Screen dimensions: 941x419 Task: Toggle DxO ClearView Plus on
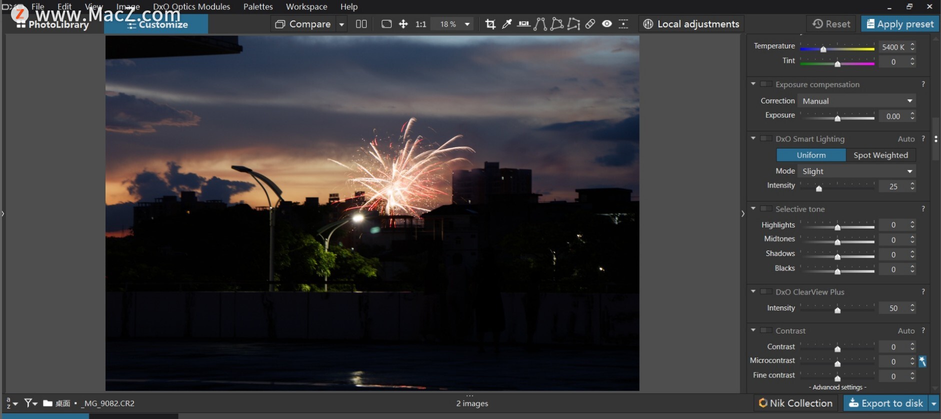pos(766,291)
